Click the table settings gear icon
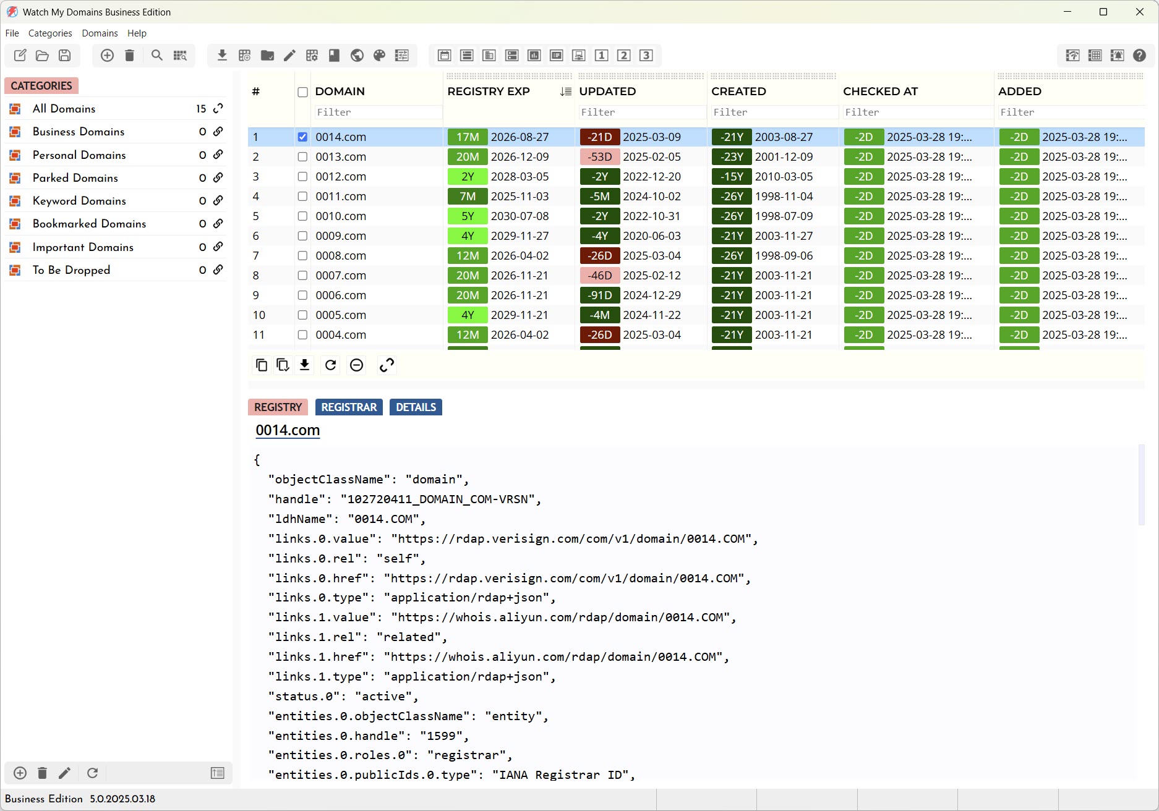 pos(312,56)
